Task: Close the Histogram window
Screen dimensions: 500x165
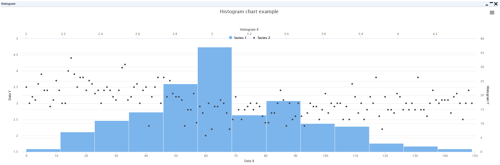Action: tap(496, 4)
